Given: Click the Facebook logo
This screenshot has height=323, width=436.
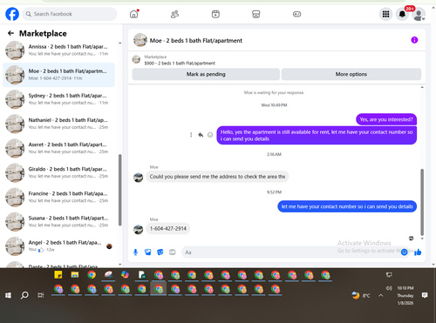Looking at the screenshot, I should point(12,14).
